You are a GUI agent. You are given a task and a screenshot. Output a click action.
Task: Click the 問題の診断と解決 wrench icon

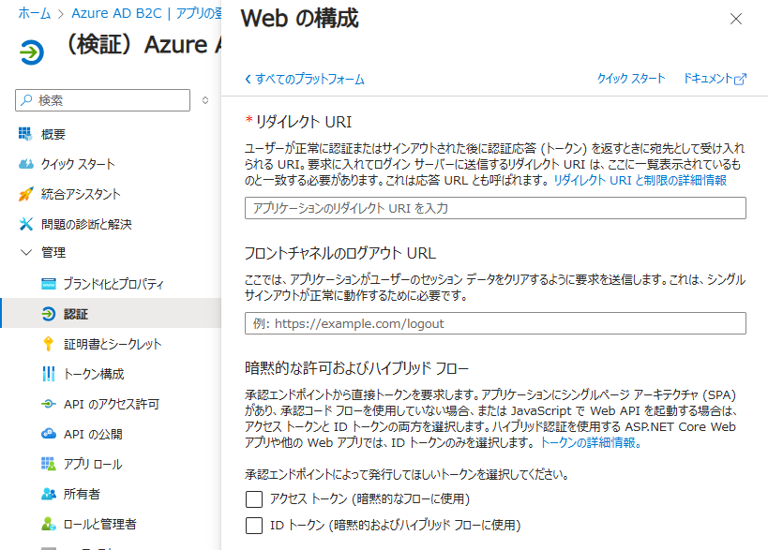click(x=26, y=224)
